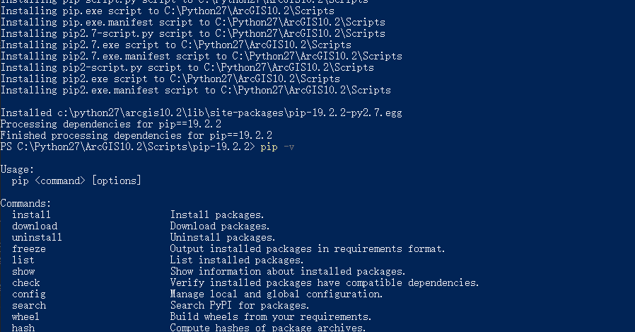The height and width of the screenshot is (332, 635).
Task: Click the 'wheel' command name
Action: (25, 316)
